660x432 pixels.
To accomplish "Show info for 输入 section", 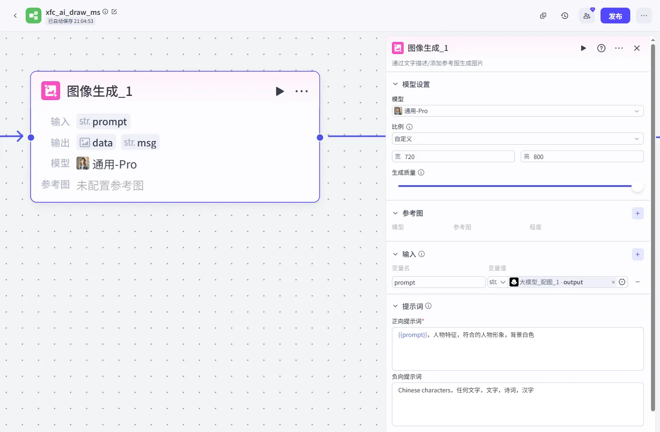I will (422, 254).
